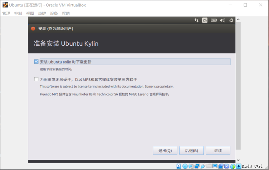Screen dimensions: 269x170
Task: Click the keyboard capture down-arrow icon
Action: coord(239,166)
